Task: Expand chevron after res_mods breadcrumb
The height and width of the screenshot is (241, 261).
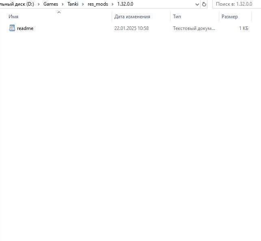Action: 112,4
